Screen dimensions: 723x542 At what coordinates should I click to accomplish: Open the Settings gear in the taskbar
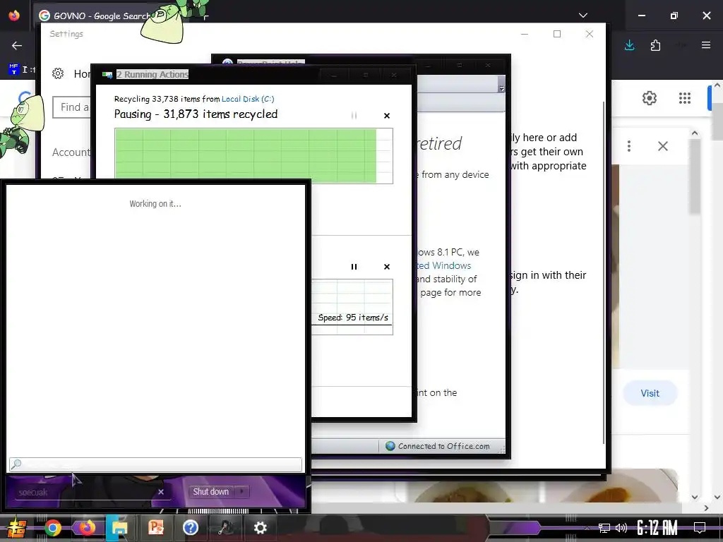point(260,528)
